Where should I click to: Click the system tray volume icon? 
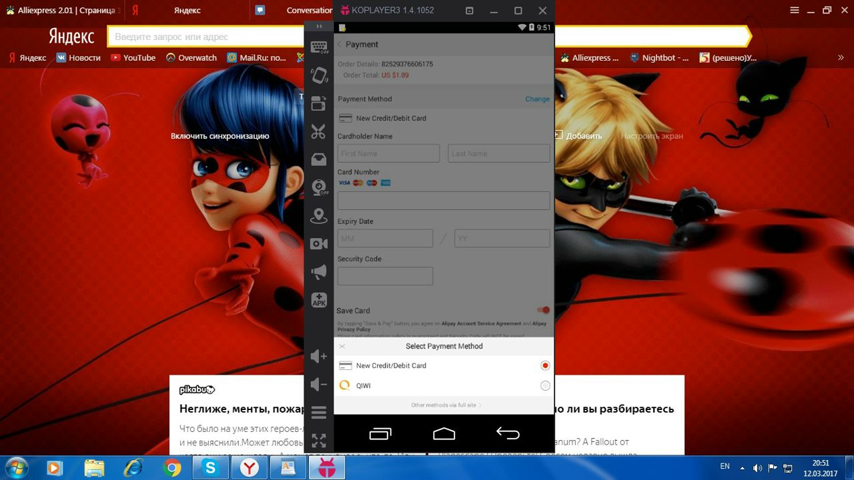757,468
